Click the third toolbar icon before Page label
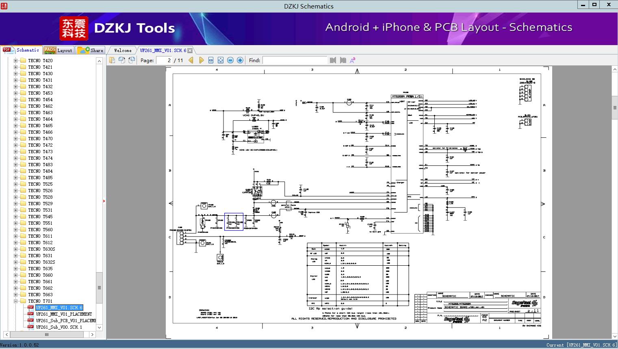618x349 pixels. click(132, 60)
